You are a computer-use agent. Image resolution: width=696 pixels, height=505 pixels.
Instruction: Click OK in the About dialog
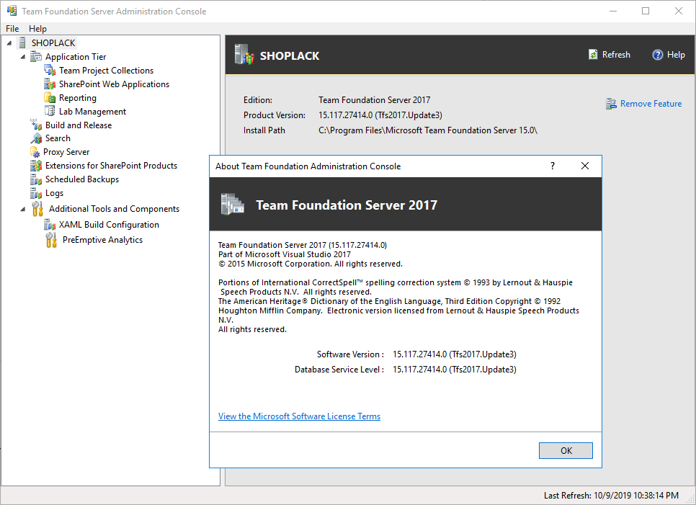click(566, 450)
